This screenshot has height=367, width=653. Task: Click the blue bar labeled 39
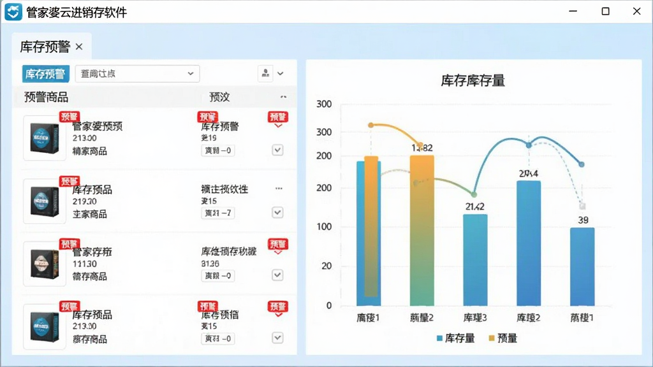point(582,267)
